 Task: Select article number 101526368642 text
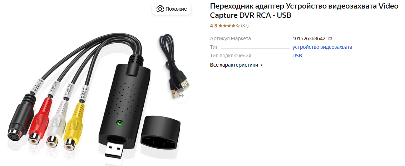pyautogui.click(x=308, y=38)
